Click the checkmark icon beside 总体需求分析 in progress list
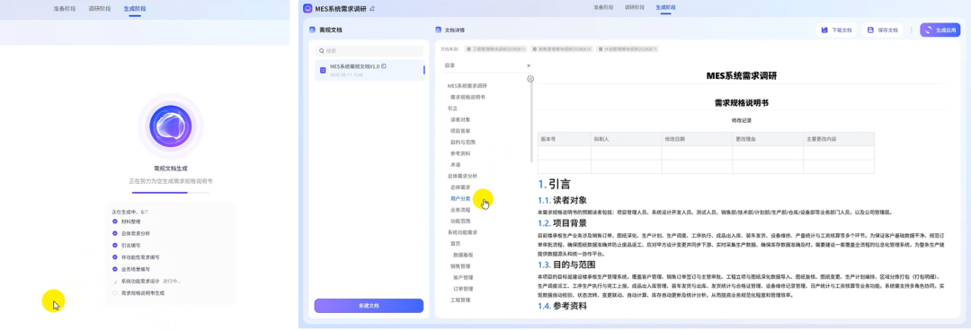 (114, 233)
